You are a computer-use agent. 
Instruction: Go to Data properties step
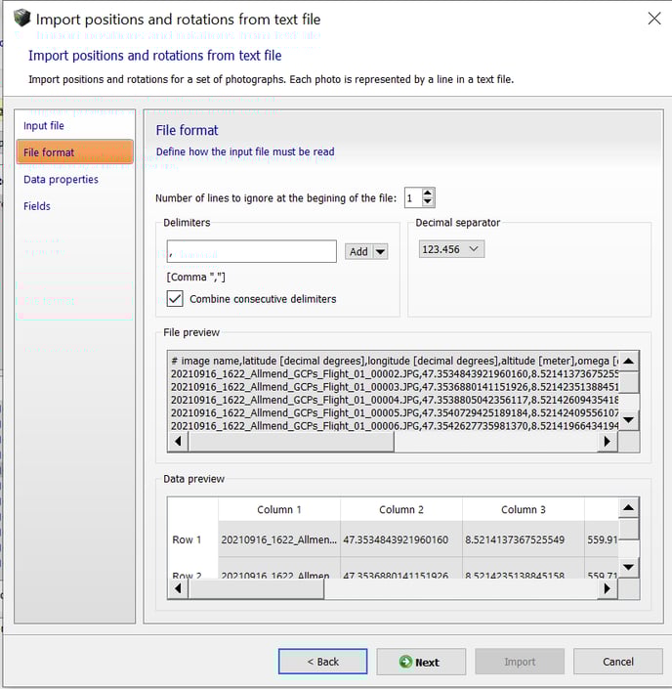click(x=61, y=179)
